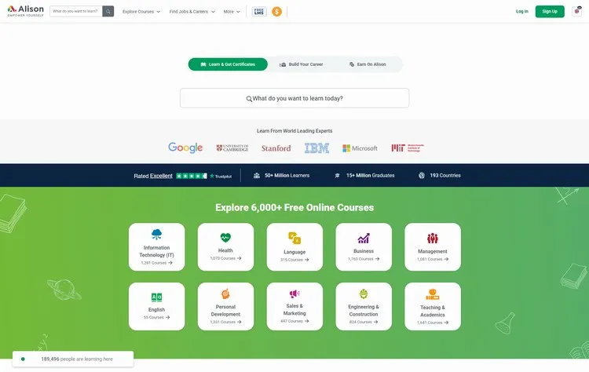Click the Sales & Marketing megaphone icon
Screen dimensions: 589x372
[294, 294]
